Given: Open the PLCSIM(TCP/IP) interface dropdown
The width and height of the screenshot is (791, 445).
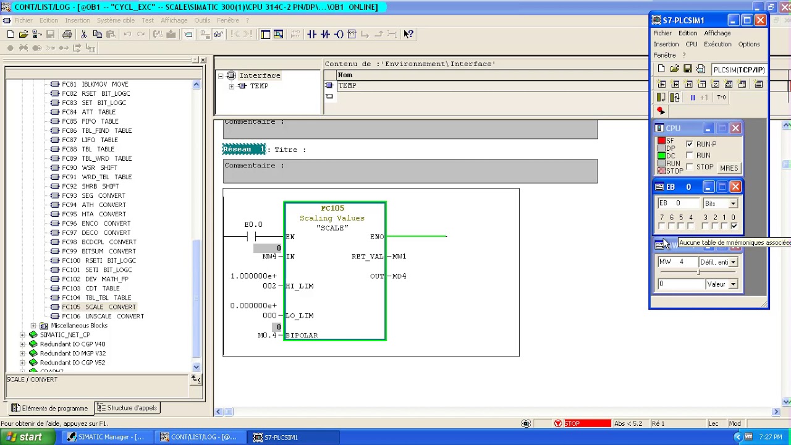Looking at the screenshot, I should click(738, 70).
